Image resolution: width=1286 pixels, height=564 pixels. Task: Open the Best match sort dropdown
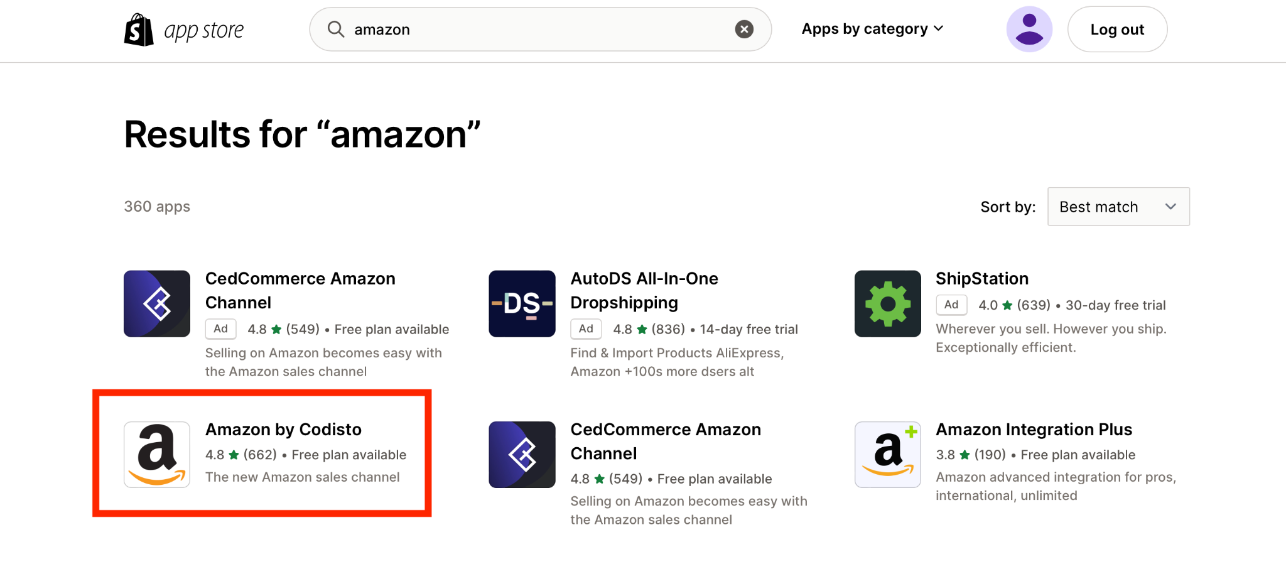[1118, 207]
